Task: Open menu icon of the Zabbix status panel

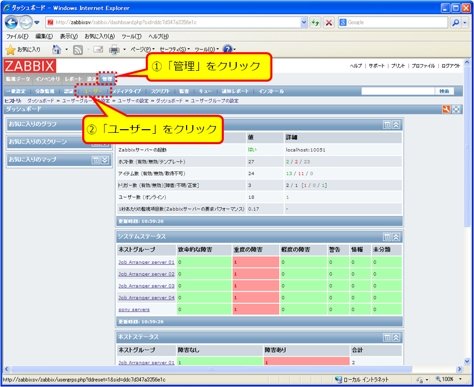Action: (387, 125)
